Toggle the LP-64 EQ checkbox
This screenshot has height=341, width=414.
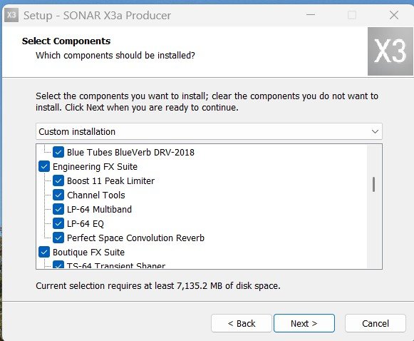tap(58, 223)
